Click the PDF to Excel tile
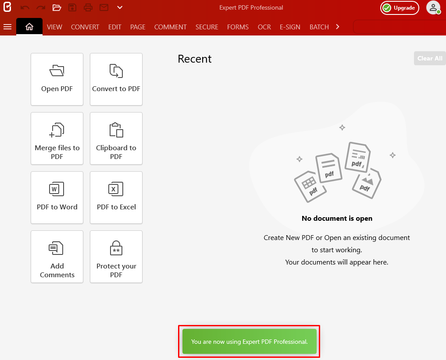This screenshot has width=446, height=360. click(x=116, y=198)
